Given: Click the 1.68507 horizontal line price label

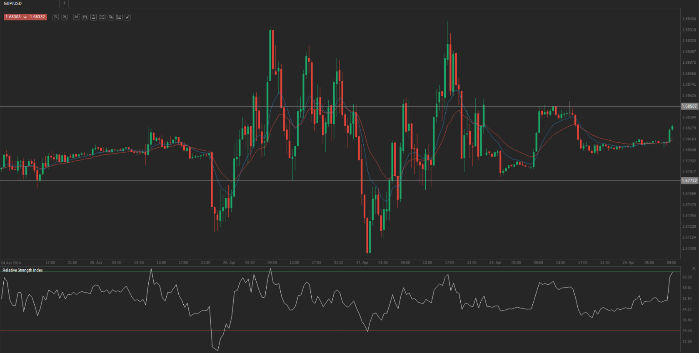Looking at the screenshot, I should point(689,107).
